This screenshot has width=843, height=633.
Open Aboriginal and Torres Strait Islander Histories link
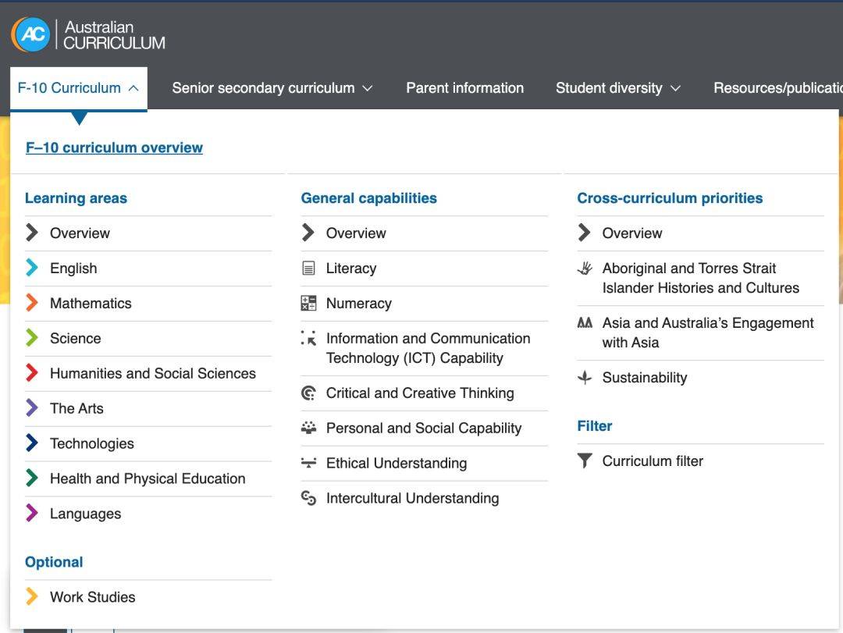(x=700, y=278)
